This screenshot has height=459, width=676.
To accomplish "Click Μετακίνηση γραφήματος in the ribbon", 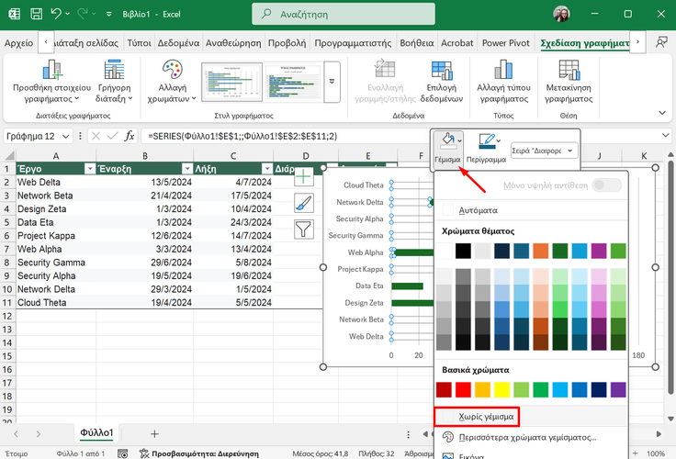I will [568, 80].
